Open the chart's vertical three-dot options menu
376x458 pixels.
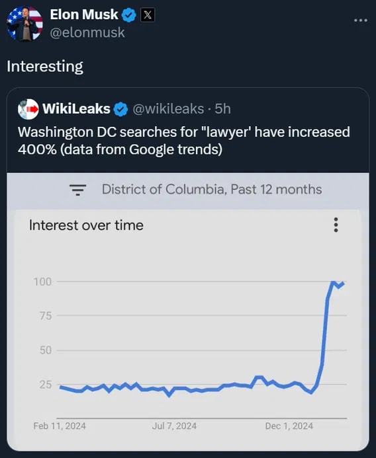(x=336, y=225)
